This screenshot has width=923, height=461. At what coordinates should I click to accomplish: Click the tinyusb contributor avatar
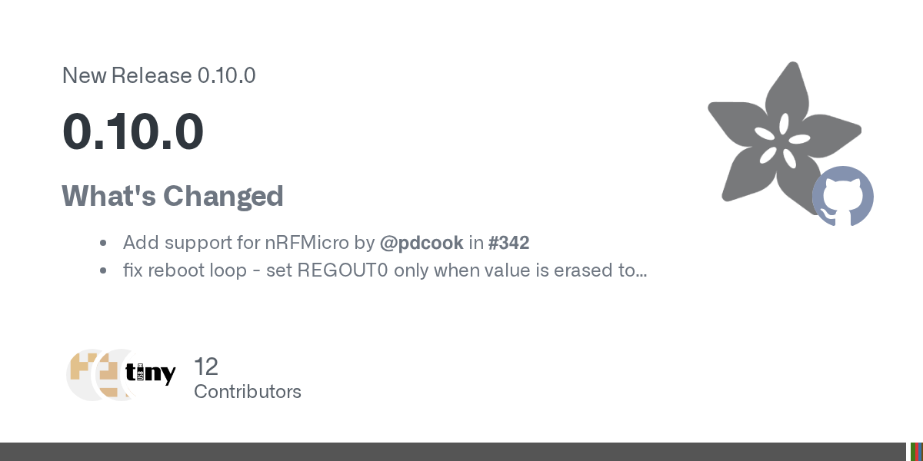point(151,374)
